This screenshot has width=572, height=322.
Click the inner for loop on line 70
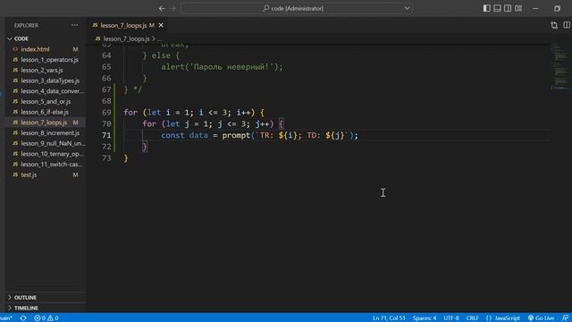[x=213, y=123]
